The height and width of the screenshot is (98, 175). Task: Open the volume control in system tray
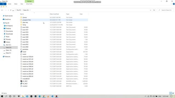pyautogui.click(x=154, y=96)
